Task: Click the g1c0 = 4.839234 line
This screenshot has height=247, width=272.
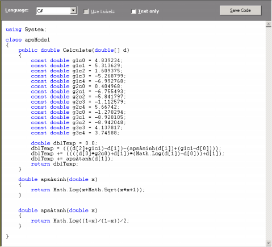Action: (77, 60)
